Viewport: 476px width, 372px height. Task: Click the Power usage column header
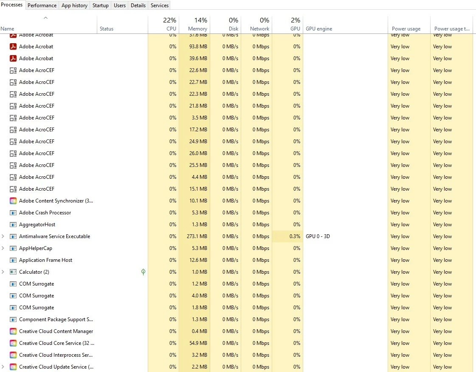409,24
